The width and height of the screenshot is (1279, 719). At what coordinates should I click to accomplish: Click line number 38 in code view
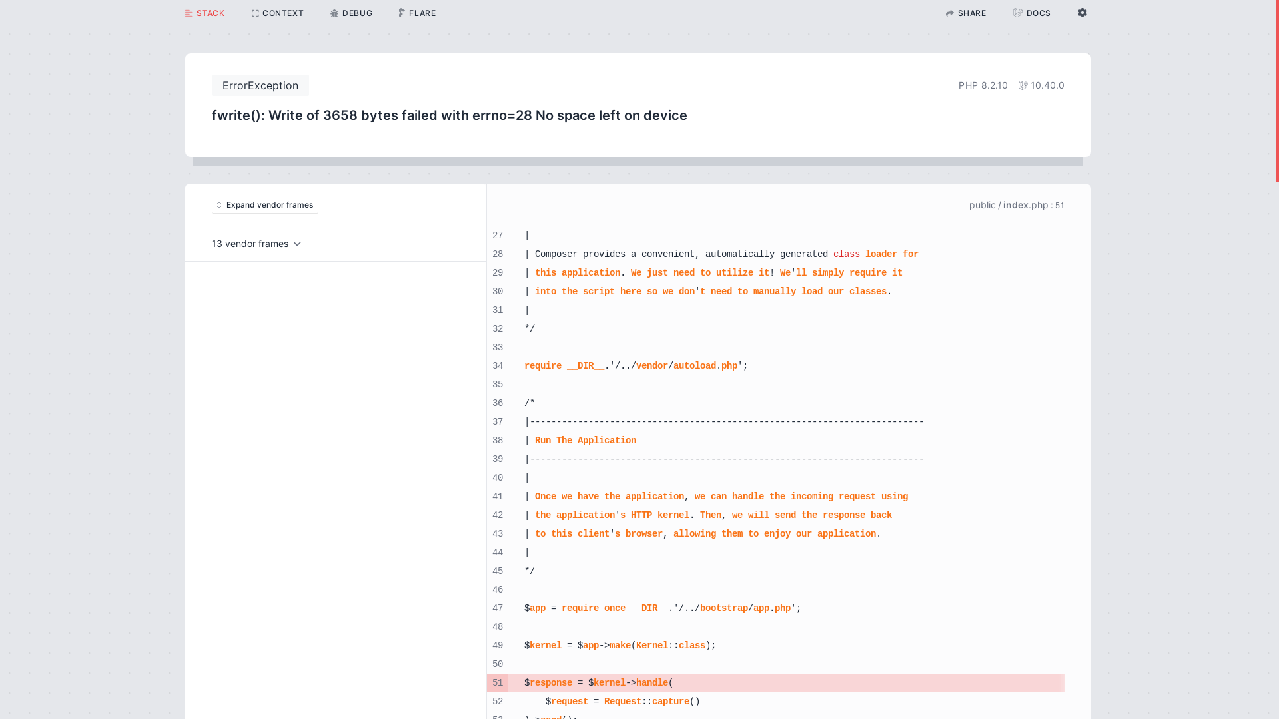click(x=498, y=441)
